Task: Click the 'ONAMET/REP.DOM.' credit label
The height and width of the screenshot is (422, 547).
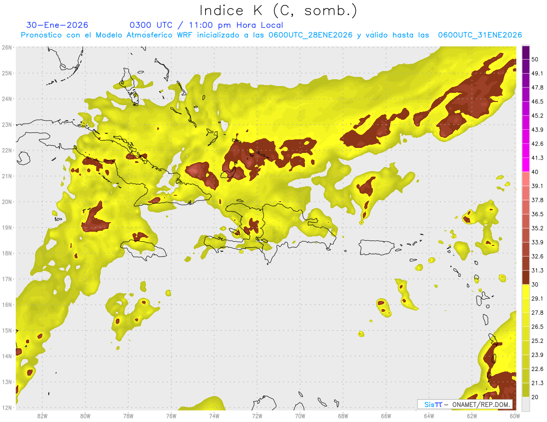Action: (480, 404)
